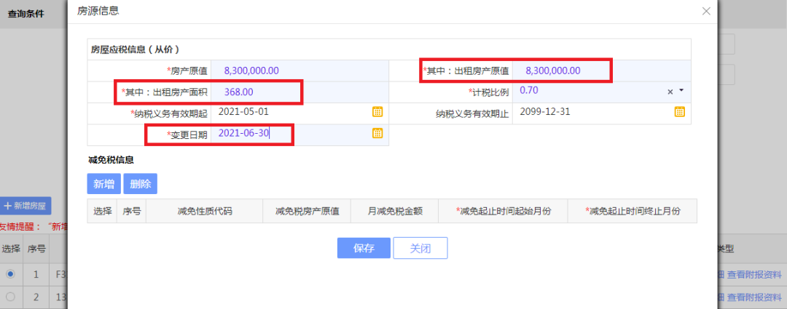This screenshot has width=787, height=309.
Task: Edit the 其中：出租房产面积 field
Action: (x=299, y=92)
